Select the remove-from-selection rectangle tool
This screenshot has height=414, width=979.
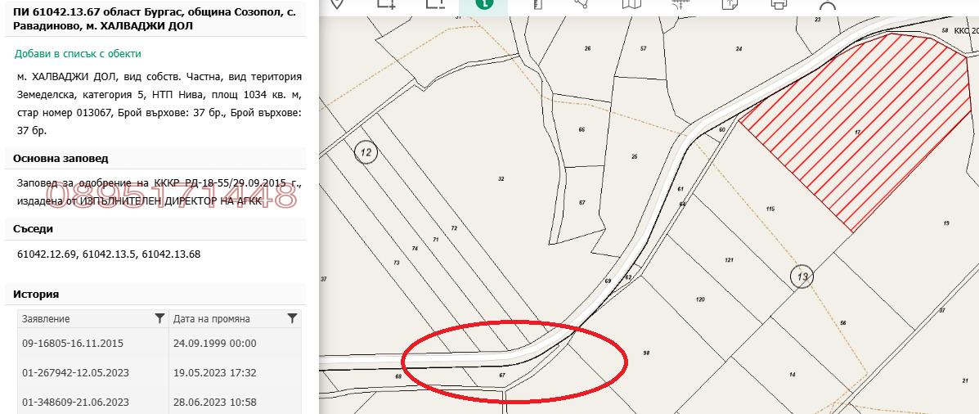436,4
